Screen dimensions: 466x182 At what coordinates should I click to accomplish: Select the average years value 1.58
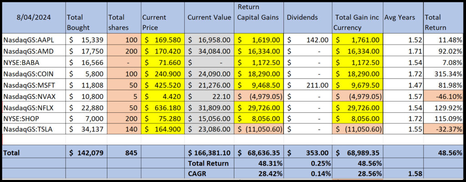(403, 173)
